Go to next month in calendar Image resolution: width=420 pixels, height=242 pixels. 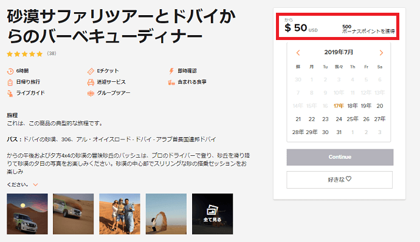tap(381, 53)
